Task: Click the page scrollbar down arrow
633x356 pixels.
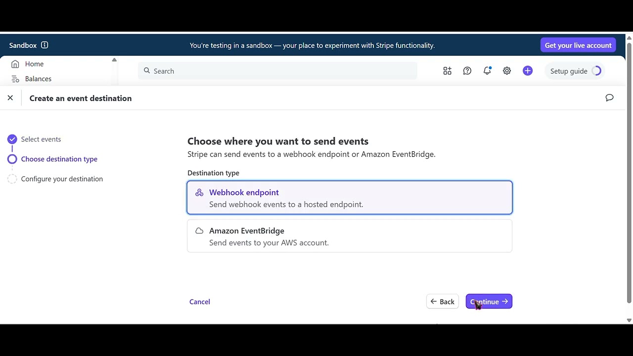Action: [629, 320]
